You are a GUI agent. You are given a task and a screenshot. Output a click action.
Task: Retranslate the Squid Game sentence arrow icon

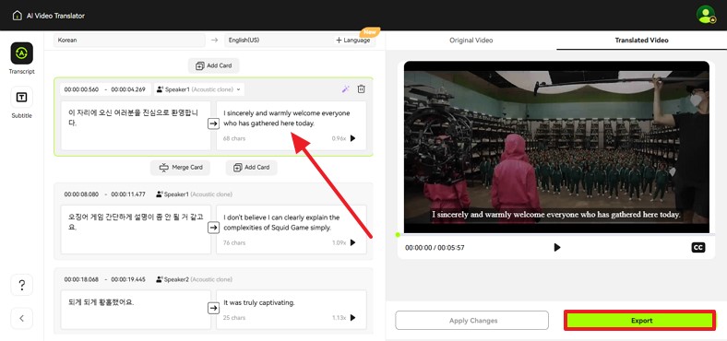click(x=213, y=228)
